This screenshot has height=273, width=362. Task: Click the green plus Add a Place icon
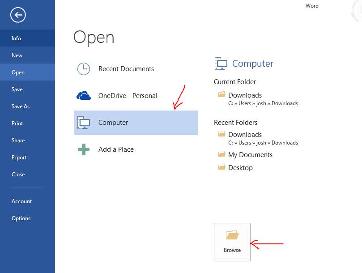pyautogui.click(x=84, y=149)
